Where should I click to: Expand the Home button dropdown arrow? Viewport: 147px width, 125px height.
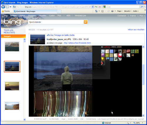pyautogui.click(x=99, y=11)
